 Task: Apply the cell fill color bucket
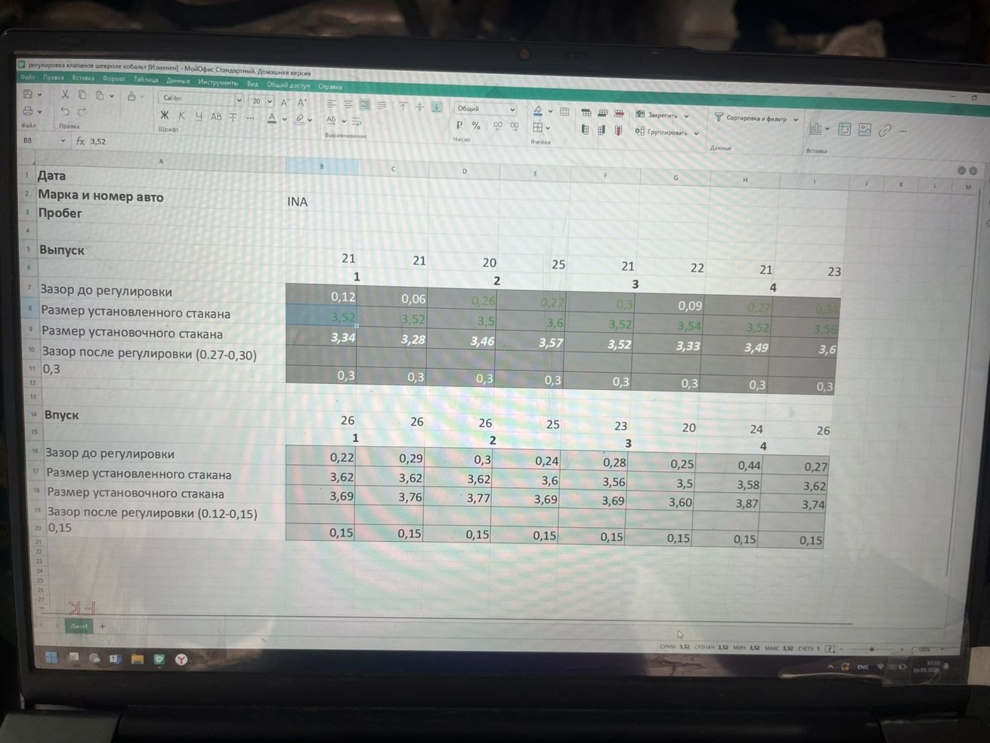click(538, 110)
